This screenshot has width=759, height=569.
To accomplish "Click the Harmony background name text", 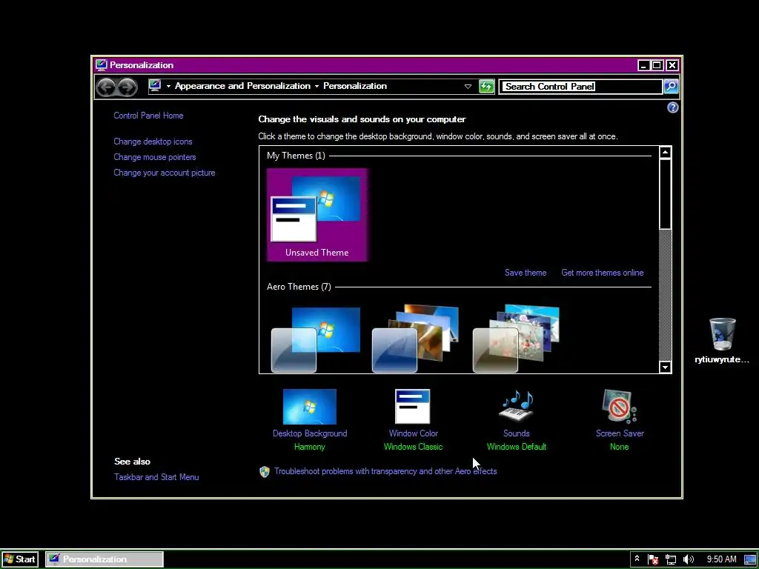I will click(310, 447).
